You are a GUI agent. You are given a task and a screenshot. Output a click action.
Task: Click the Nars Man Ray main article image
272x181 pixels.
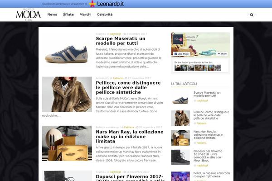pos(67,143)
